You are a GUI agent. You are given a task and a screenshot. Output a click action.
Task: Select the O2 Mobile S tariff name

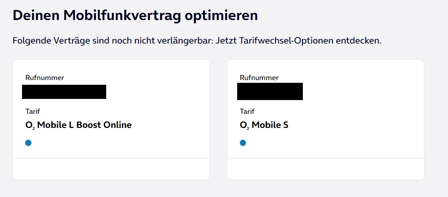(264, 125)
